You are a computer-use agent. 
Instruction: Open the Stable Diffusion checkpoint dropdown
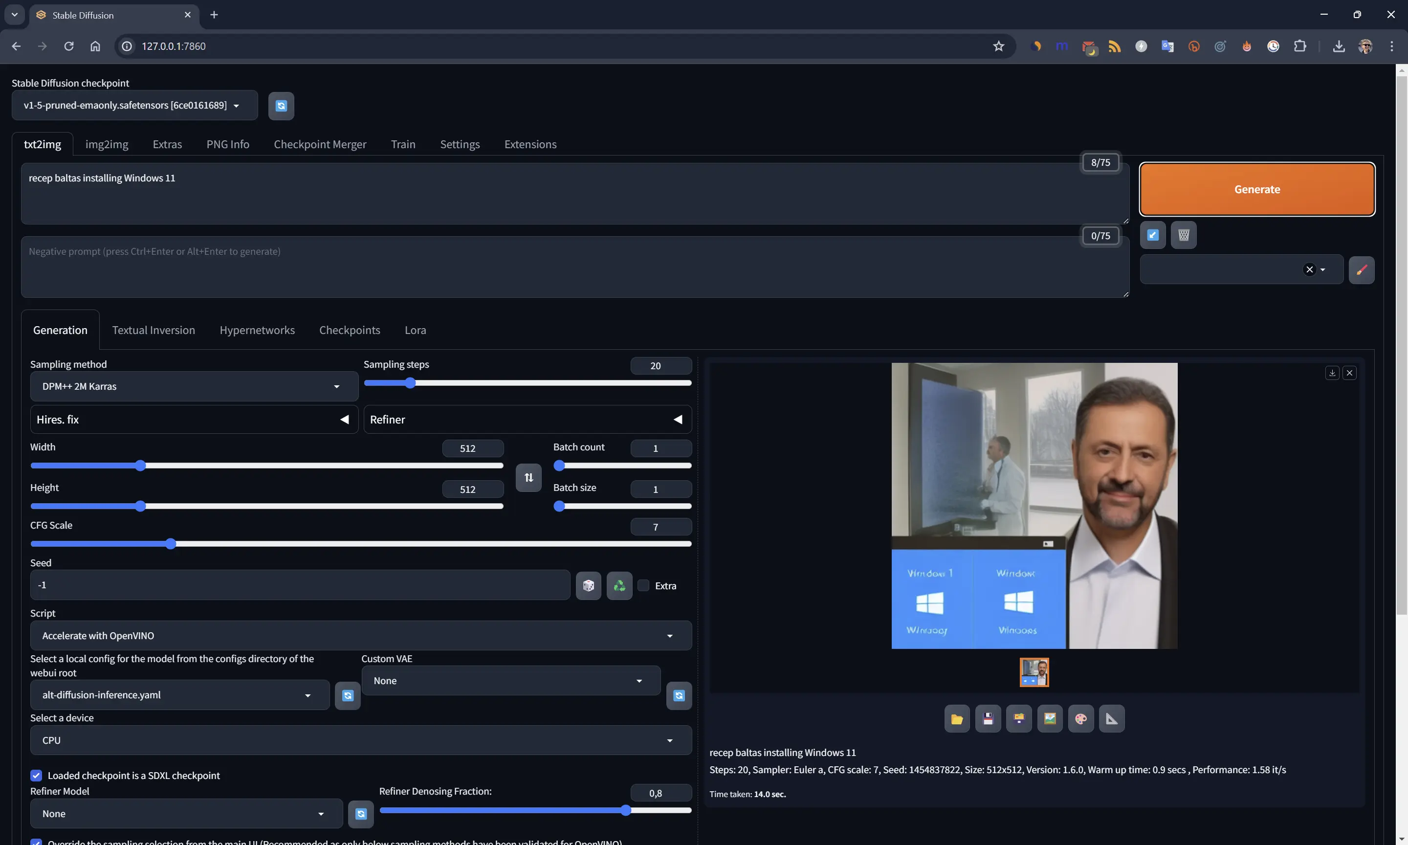[x=134, y=105]
